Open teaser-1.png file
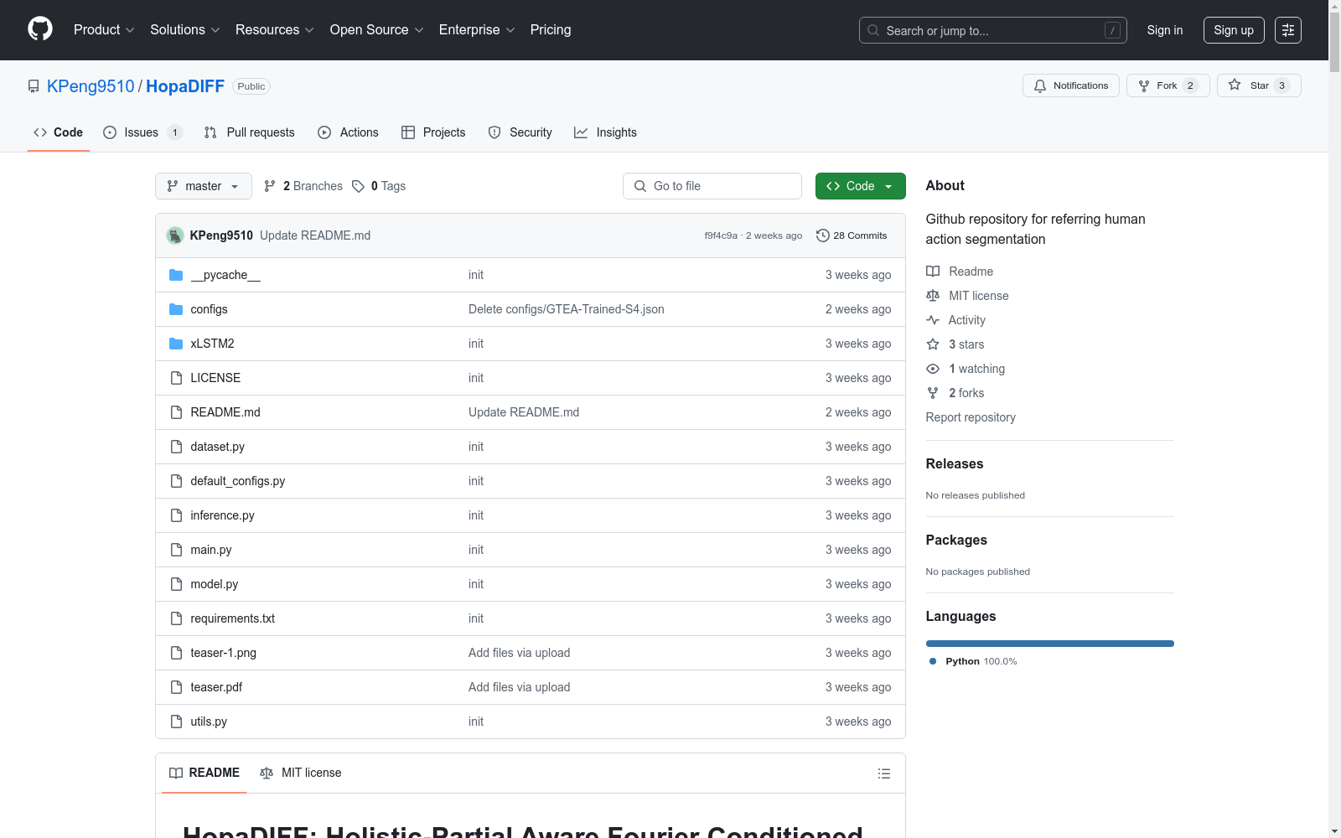Viewport: 1341px width, 838px height. (x=224, y=653)
